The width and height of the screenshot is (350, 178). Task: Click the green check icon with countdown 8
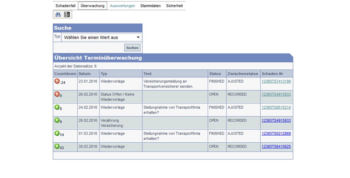point(57,107)
